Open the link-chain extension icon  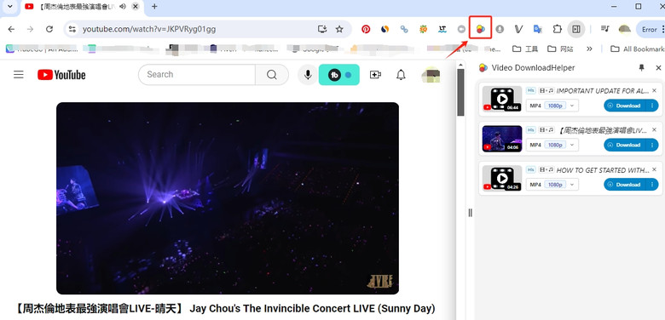click(x=404, y=29)
